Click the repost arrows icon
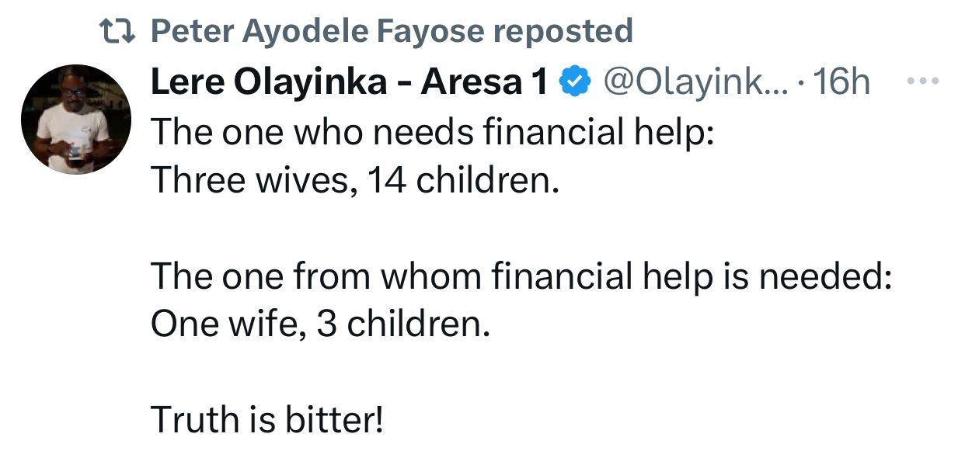 (118, 32)
